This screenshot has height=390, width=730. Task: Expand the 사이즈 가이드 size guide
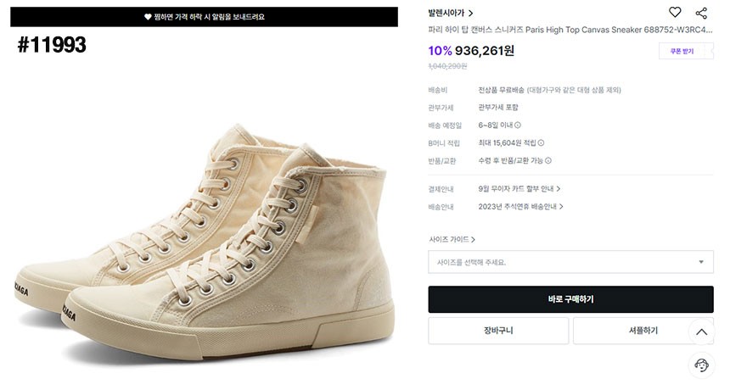[452, 240]
